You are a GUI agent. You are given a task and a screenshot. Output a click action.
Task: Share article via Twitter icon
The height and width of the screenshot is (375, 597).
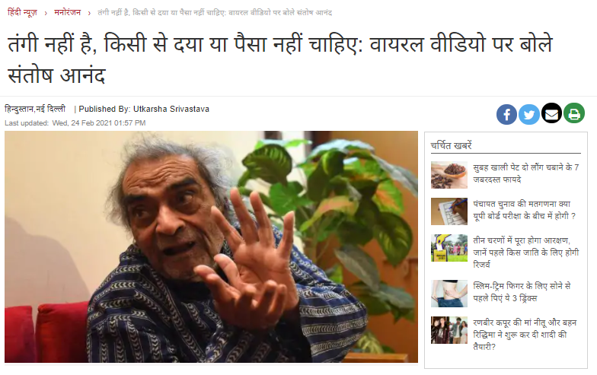(x=528, y=114)
